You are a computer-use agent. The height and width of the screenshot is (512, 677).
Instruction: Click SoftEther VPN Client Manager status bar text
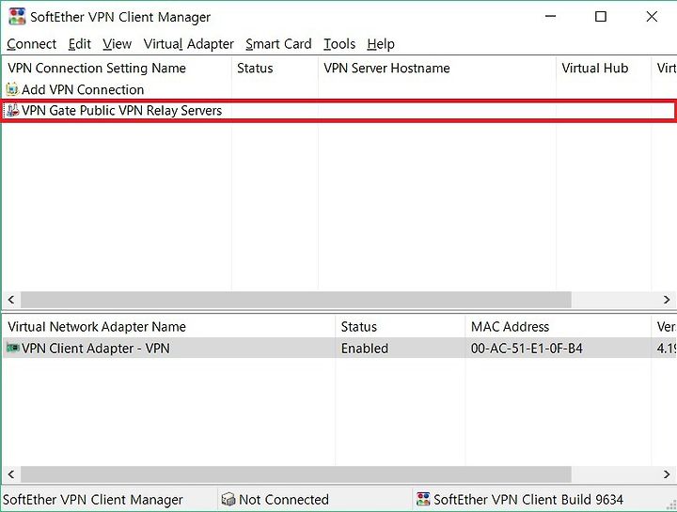coord(93,500)
